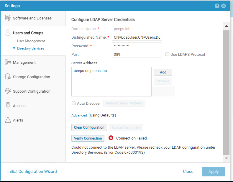Click the Storage Configuration disk icon
233x182 pixels.
[8, 77]
